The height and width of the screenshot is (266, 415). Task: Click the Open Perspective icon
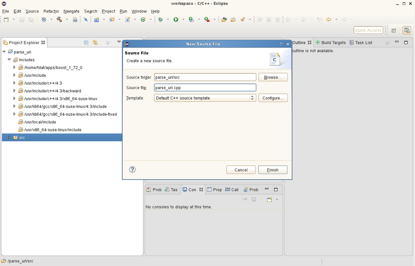394,31
